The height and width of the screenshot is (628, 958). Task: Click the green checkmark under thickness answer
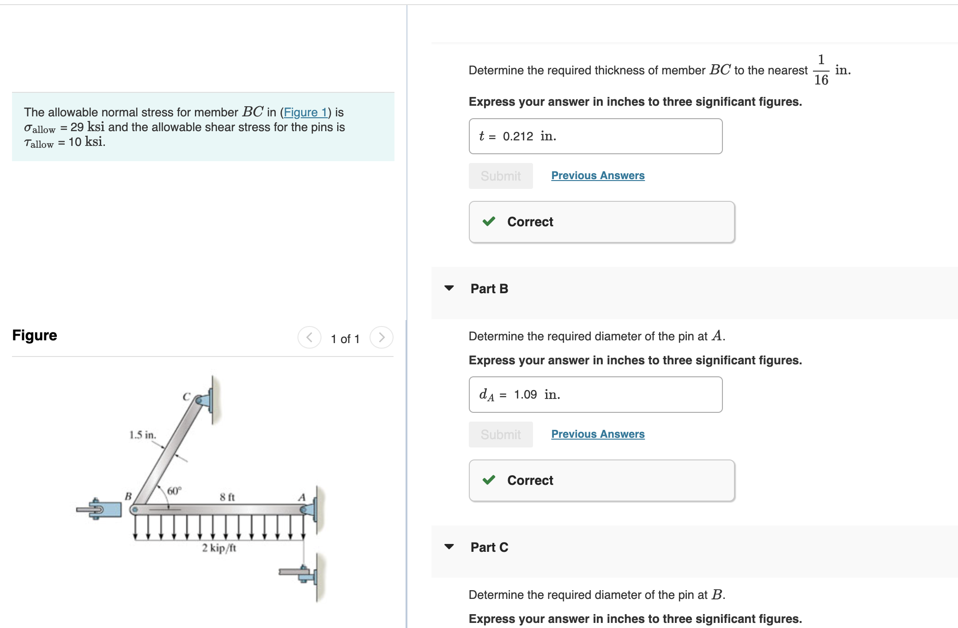489,222
